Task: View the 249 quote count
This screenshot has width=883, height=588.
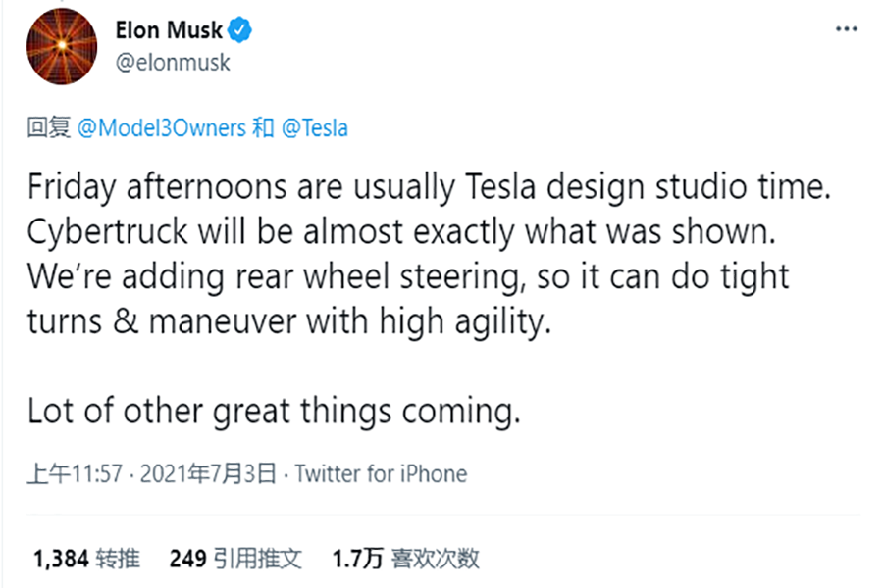Action: pyautogui.click(x=187, y=559)
